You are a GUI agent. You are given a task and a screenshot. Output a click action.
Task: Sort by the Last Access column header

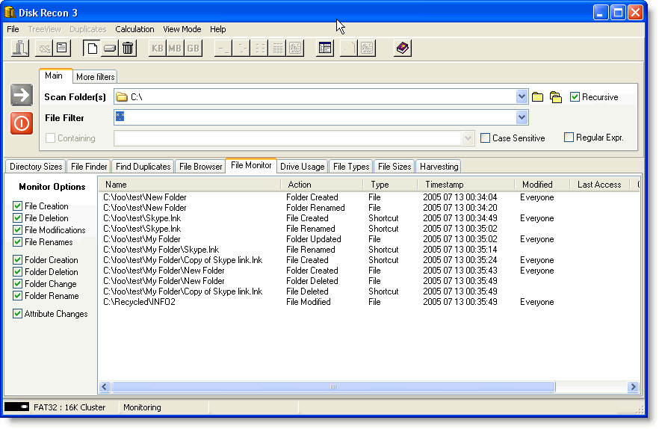pos(599,184)
